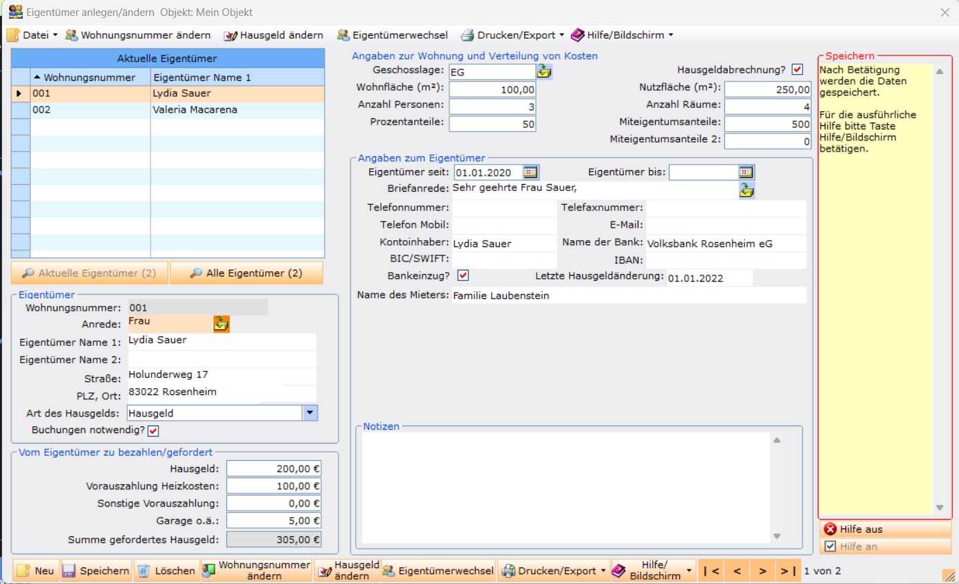Click Notizen scrollbar up arrow
The width and height of the screenshot is (959, 584).
click(777, 440)
